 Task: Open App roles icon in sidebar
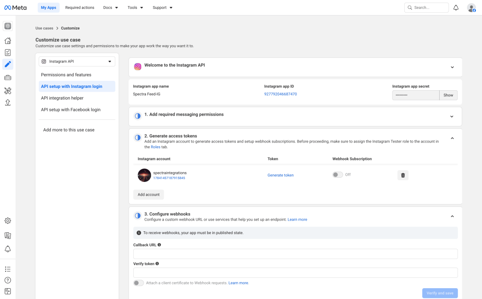click(x=8, y=236)
